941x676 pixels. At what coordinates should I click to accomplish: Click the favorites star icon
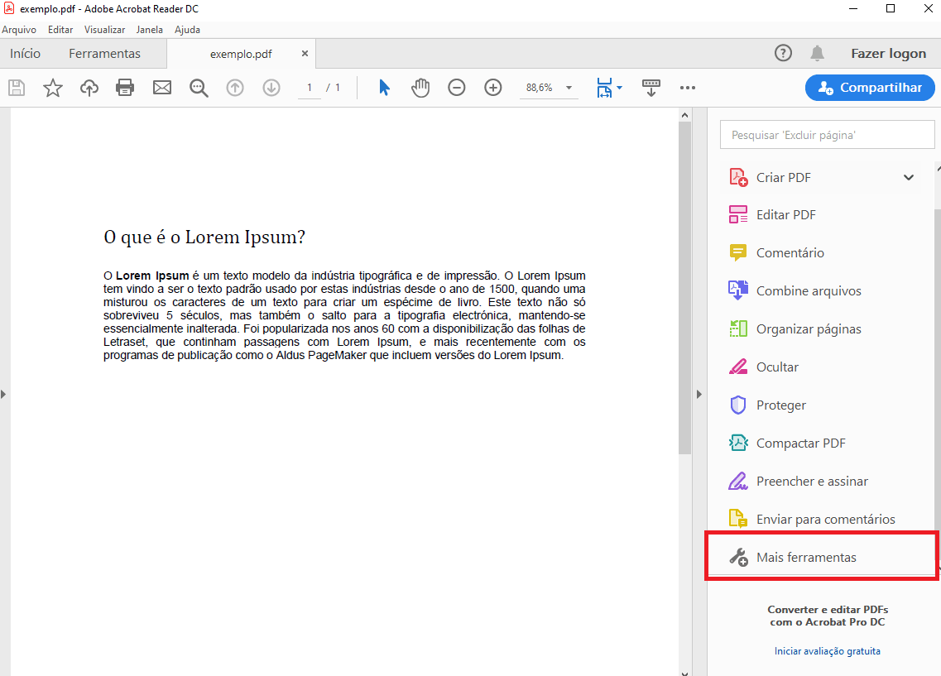tap(52, 87)
